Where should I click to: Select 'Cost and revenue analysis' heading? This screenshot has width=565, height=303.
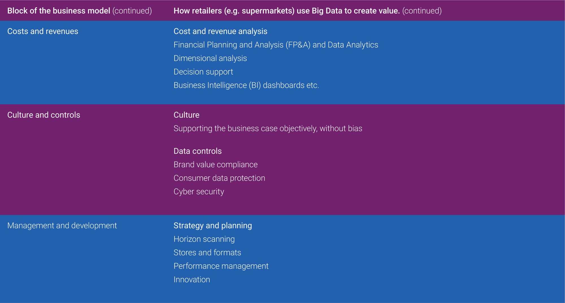[x=220, y=31]
